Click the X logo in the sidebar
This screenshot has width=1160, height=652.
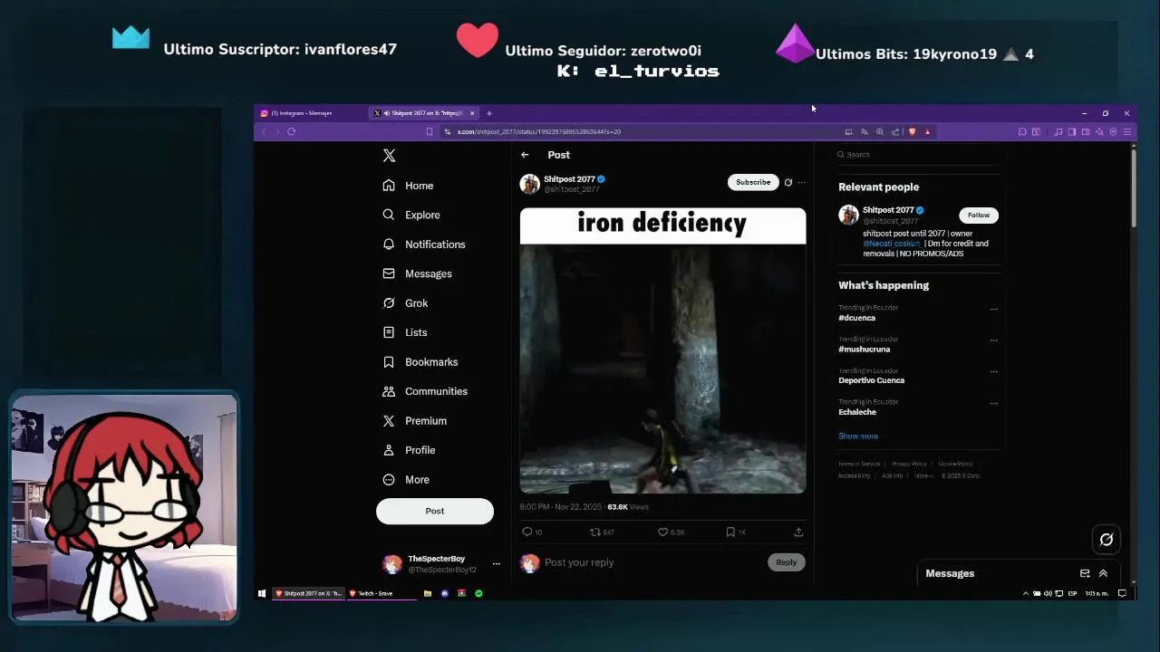click(389, 156)
